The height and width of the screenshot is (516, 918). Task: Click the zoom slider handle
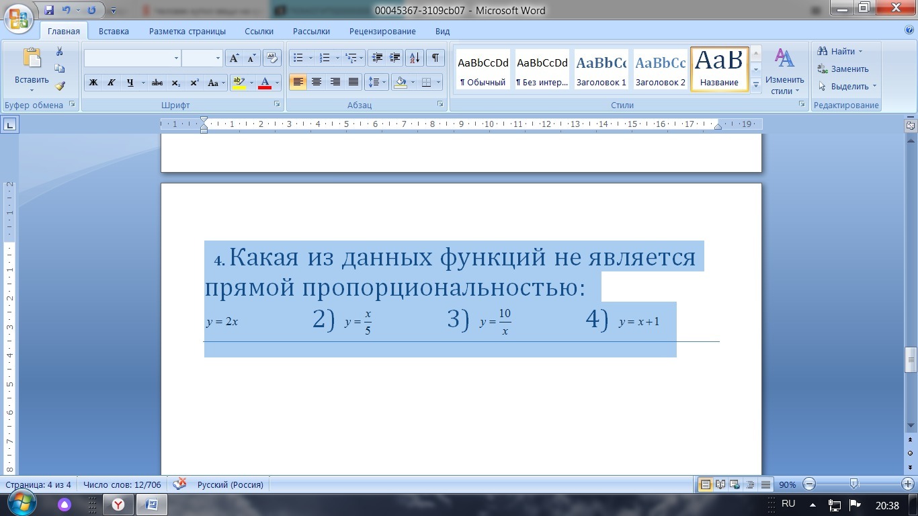853,484
